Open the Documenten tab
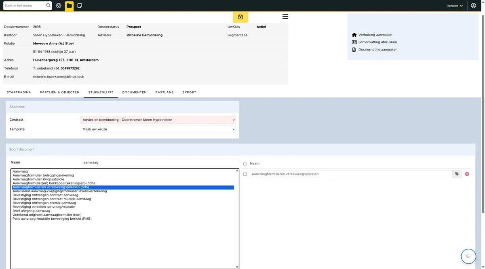The width and height of the screenshot is (485, 269). tap(135, 92)
